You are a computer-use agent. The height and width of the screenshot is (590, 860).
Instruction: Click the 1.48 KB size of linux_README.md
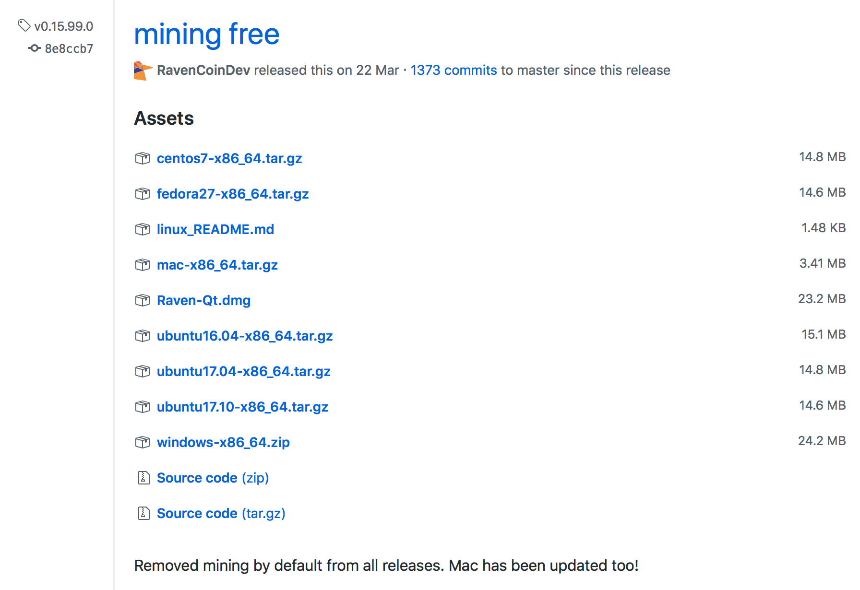[x=824, y=228]
